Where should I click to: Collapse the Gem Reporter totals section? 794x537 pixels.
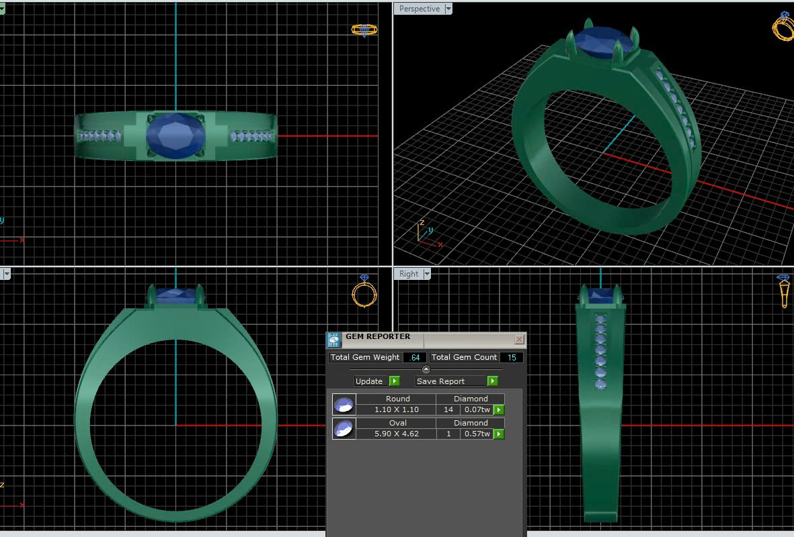click(426, 369)
